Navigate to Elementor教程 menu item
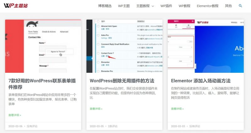Viewport: 251px width, 133px height. [x=208, y=6]
